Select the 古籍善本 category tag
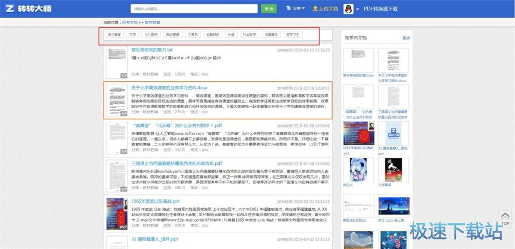Image resolution: width=515 pixels, height=249 pixels. click(271, 35)
